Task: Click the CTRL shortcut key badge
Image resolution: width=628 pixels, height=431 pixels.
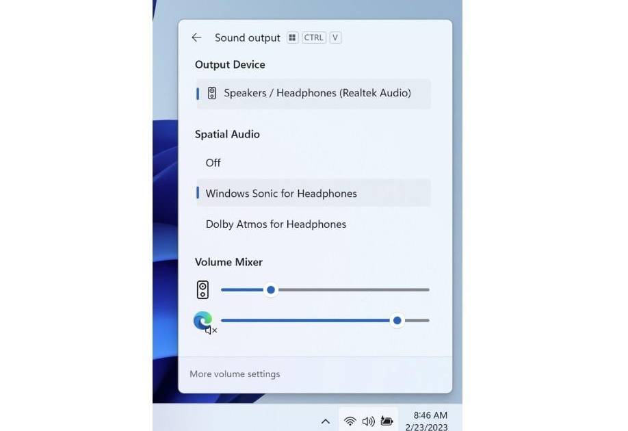Action: click(314, 38)
